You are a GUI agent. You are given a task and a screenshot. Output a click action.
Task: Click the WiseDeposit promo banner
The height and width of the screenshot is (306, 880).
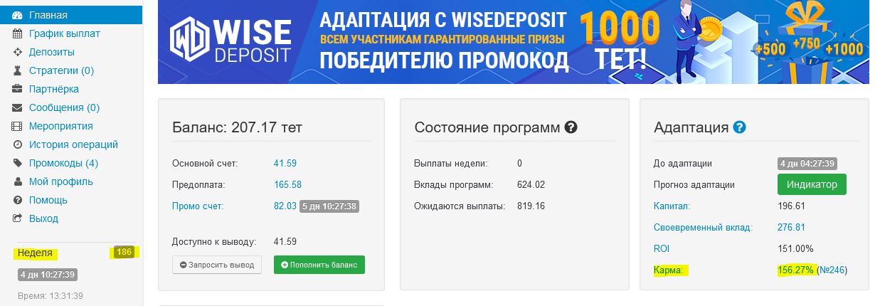513,42
